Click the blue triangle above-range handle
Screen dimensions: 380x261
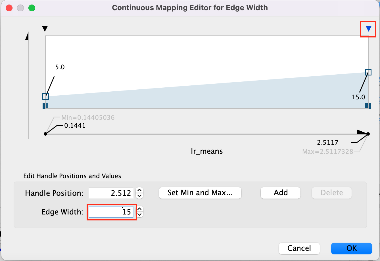point(368,29)
